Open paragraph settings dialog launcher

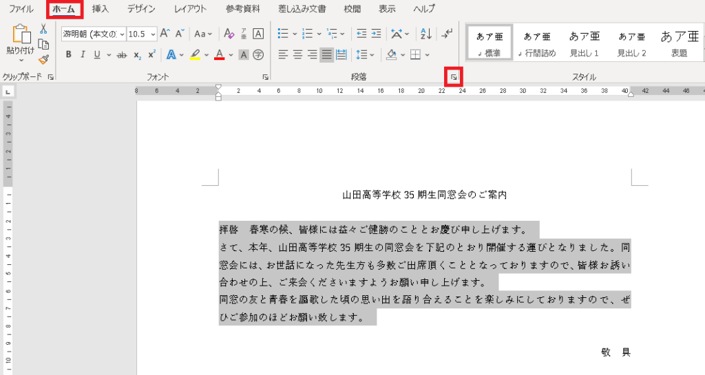(x=454, y=77)
